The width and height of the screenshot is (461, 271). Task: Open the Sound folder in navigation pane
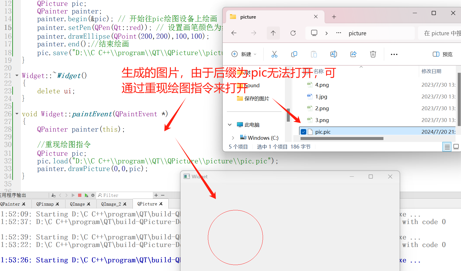pos(252,85)
